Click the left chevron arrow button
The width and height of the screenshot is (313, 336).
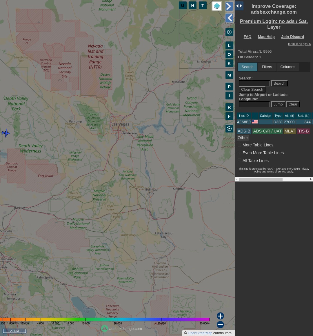pyautogui.click(x=229, y=18)
